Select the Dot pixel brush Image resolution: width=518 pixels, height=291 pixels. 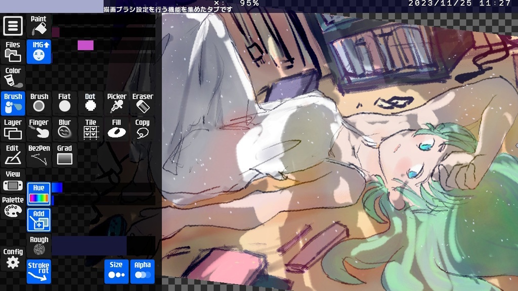pyautogui.click(x=90, y=103)
